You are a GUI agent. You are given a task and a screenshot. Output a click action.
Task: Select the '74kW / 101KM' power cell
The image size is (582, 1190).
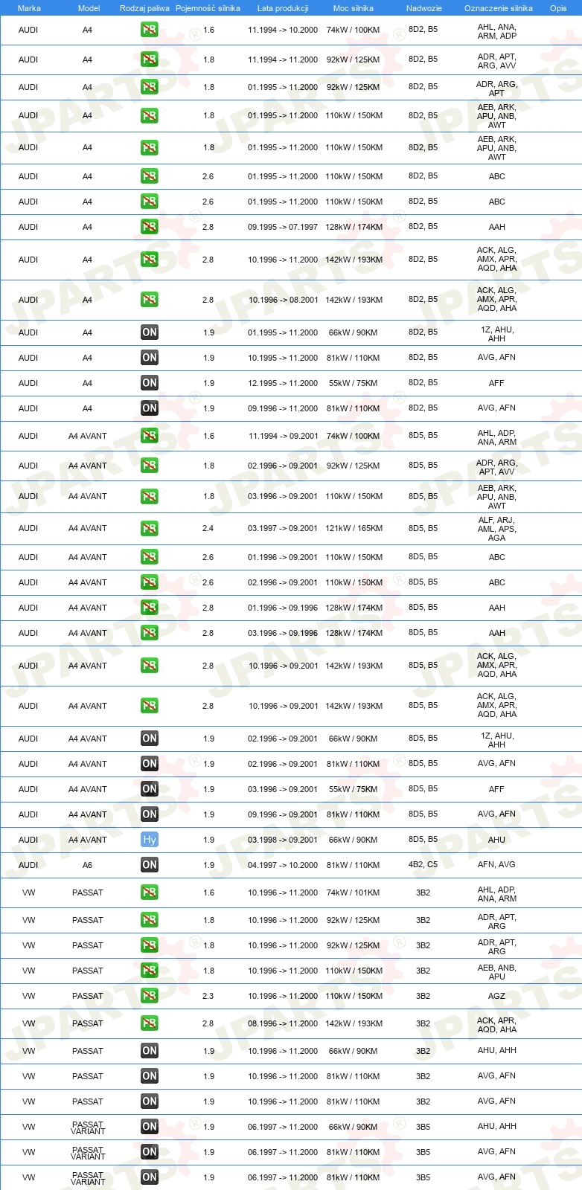click(x=353, y=892)
